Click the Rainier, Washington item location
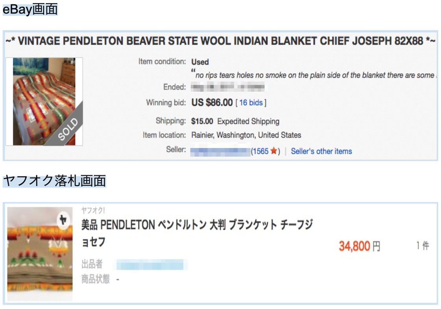 (x=246, y=135)
